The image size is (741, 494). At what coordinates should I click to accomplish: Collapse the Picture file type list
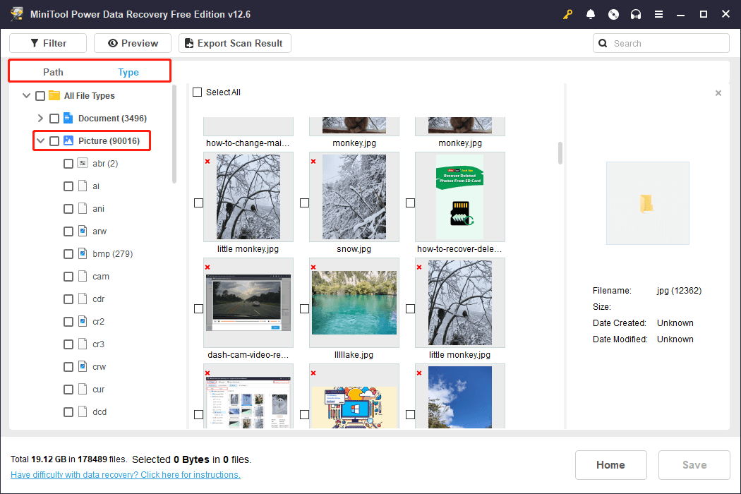point(40,140)
